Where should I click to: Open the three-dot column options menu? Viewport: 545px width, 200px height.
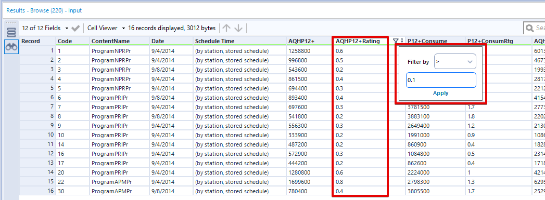coord(402,41)
